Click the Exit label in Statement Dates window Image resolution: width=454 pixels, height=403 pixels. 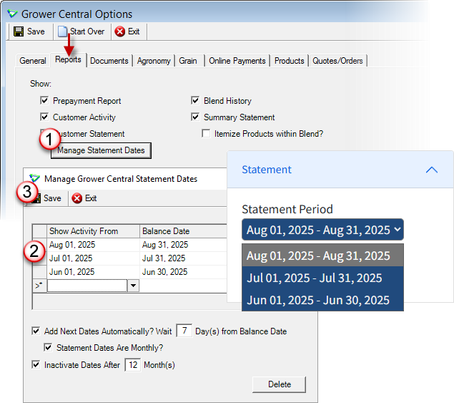(91, 198)
